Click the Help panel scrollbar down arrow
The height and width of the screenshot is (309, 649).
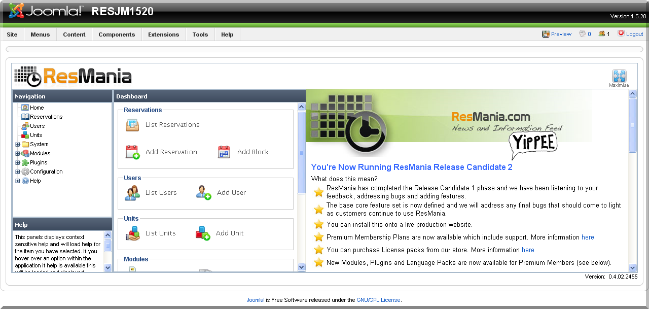(x=107, y=267)
